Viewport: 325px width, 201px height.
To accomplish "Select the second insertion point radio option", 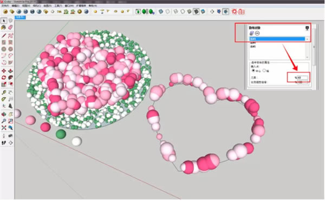I will pos(264,71).
